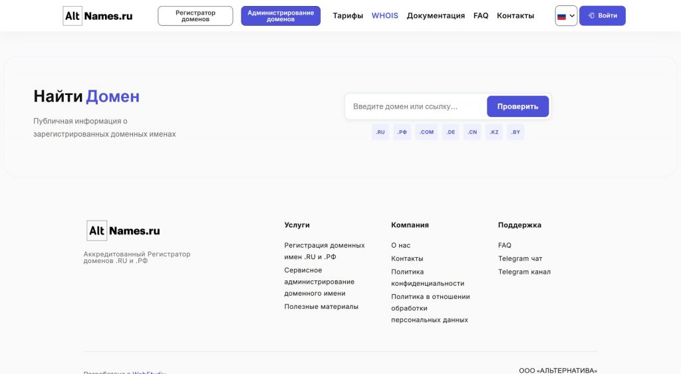Screen dimensions: 681x374
Task: Click the Войти login button
Action: (x=603, y=16)
